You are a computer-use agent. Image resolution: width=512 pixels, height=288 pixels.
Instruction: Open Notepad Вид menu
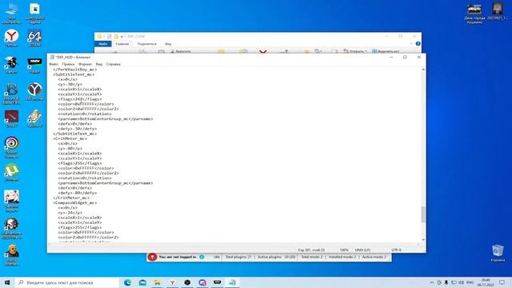coord(99,64)
